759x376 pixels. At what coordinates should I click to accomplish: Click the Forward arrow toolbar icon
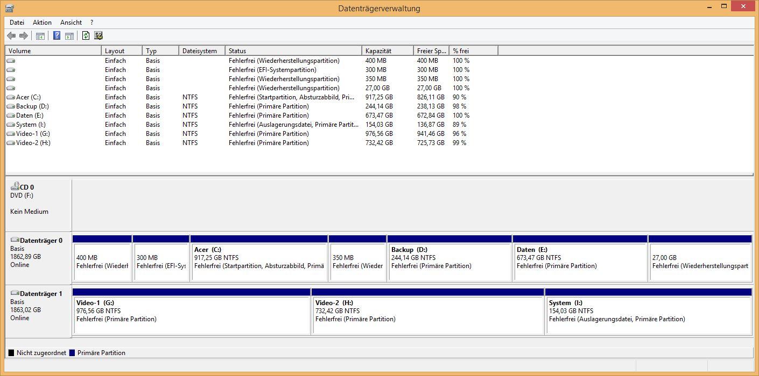pos(24,35)
